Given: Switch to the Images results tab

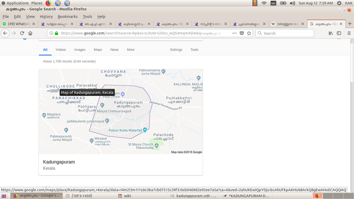Looking at the screenshot, I should coord(80,50).
